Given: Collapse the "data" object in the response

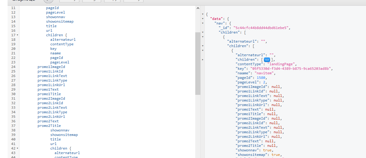Looking at the screenshot, I should (203, 19).
